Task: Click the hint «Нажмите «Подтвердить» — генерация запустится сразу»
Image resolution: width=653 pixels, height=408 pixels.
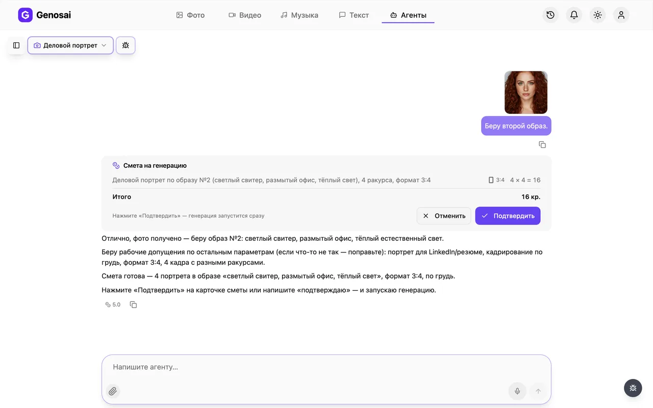Action: pos(188,216)
